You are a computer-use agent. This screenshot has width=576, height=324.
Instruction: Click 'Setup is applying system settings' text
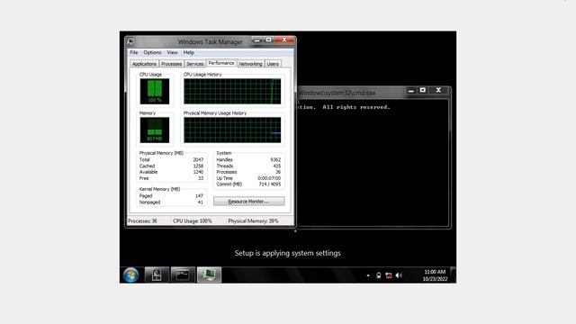click(288, 253)
